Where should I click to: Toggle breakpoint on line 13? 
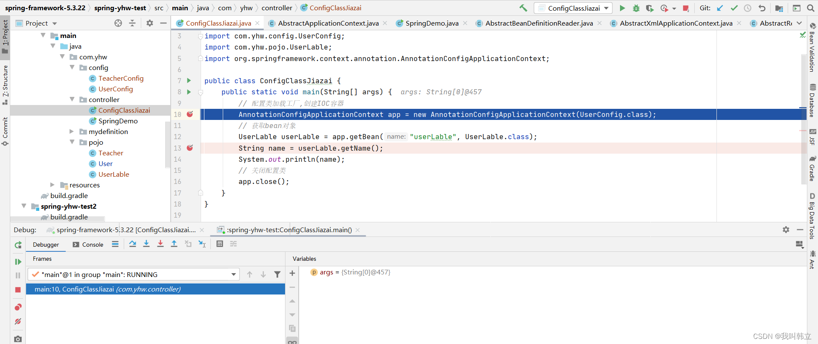coord(190,148)
